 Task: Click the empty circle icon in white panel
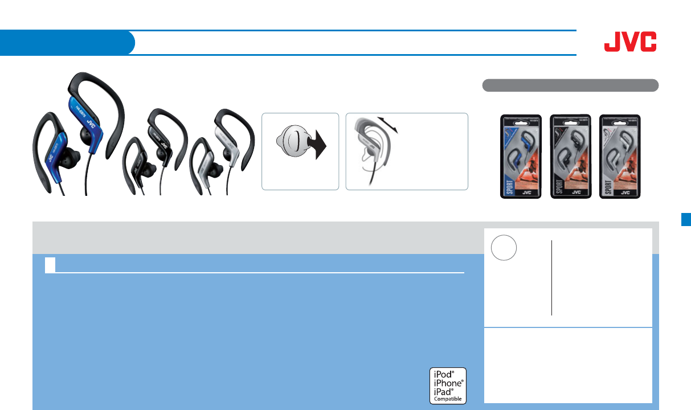point(504,248)
